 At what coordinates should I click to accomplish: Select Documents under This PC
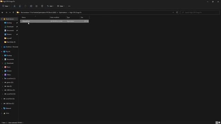tap(10, 59)
